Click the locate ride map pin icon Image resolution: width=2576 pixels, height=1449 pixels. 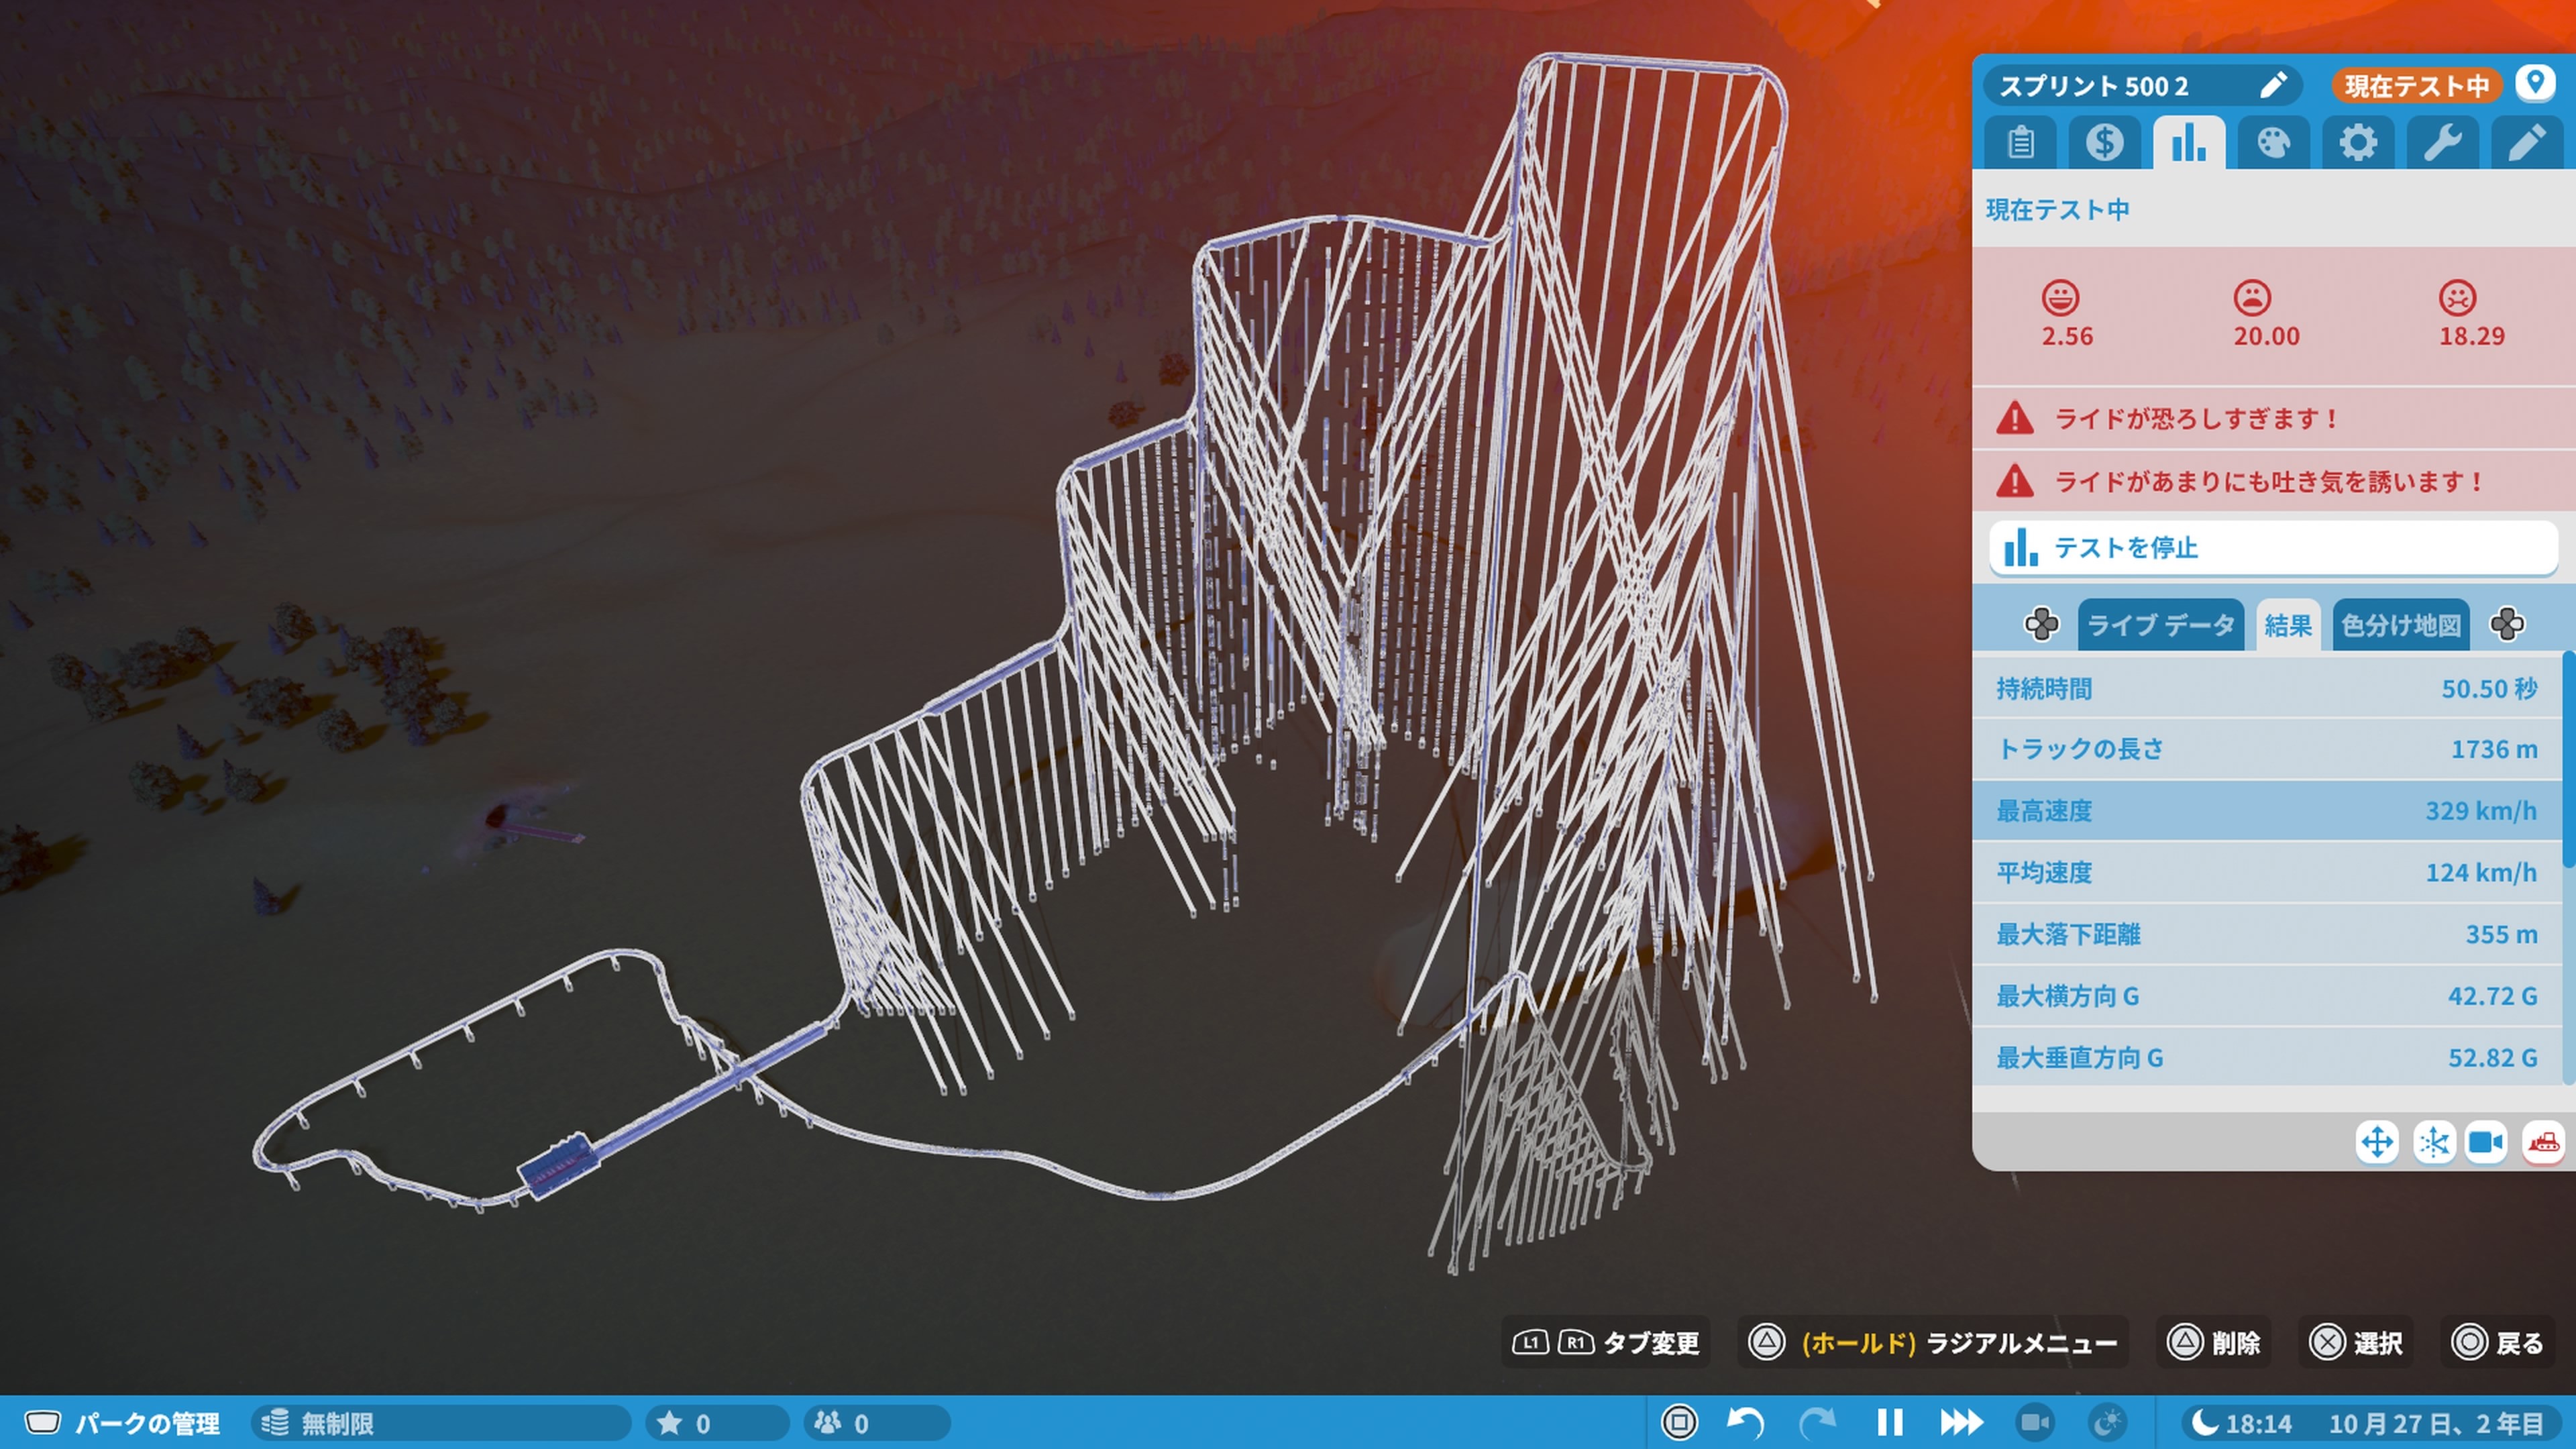pyautogui.click(x=2535, y=82)
